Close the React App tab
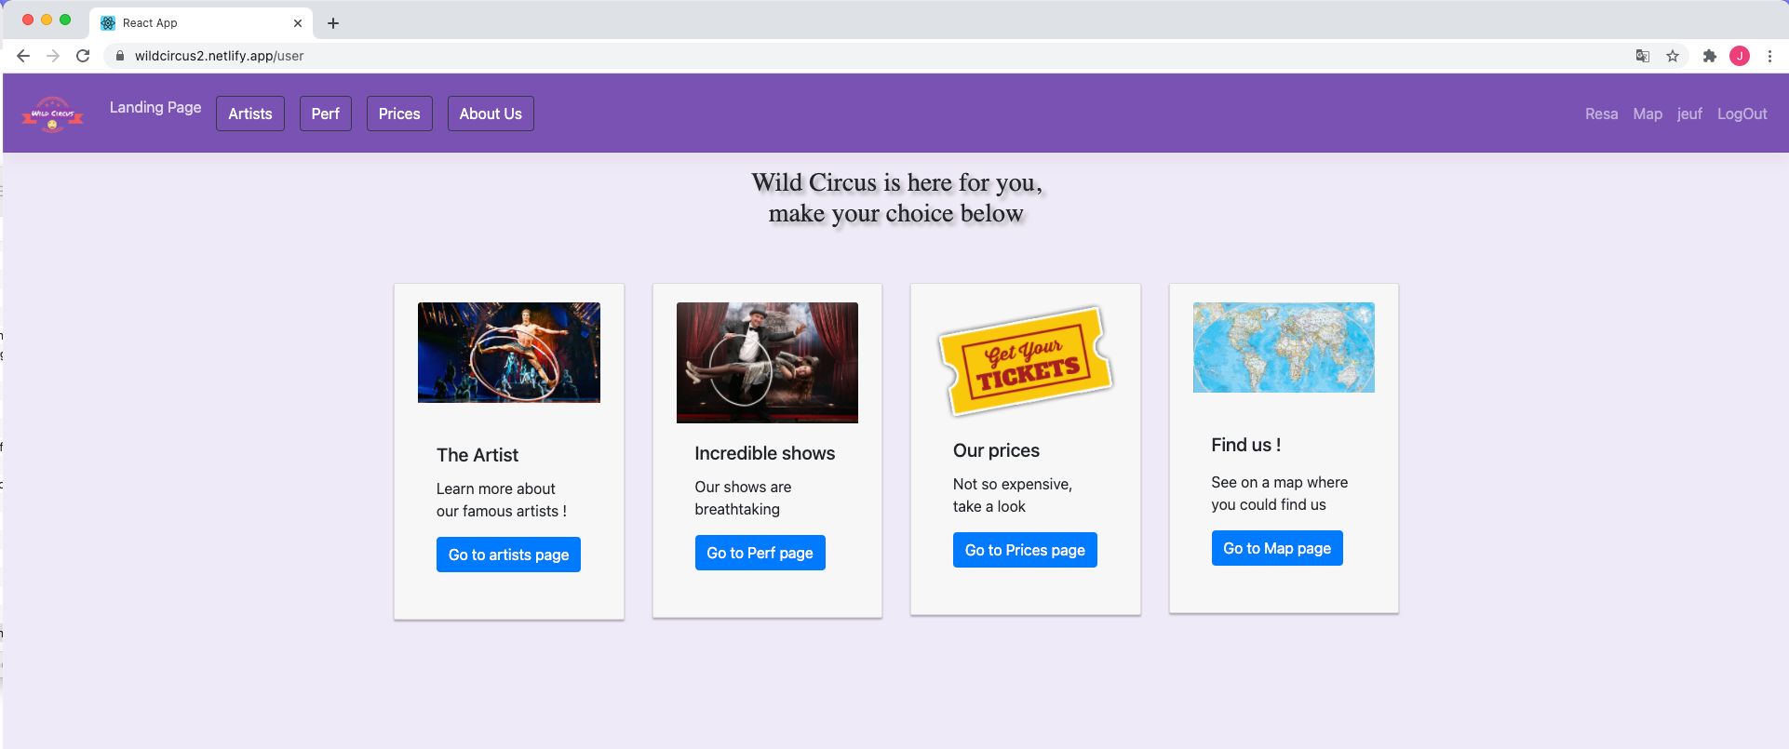 coord(298,23)
